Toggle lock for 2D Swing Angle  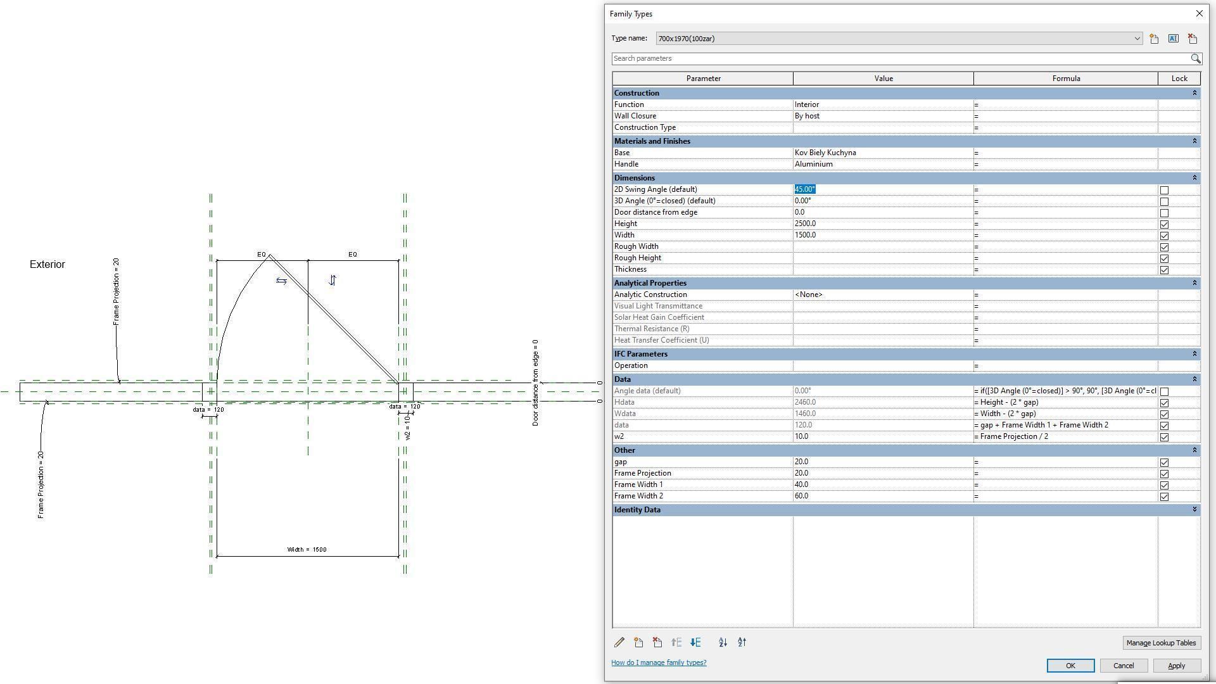[1164, 190]
